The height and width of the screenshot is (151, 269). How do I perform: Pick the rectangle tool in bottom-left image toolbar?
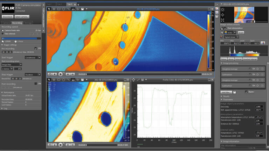(x=59, y=80)
